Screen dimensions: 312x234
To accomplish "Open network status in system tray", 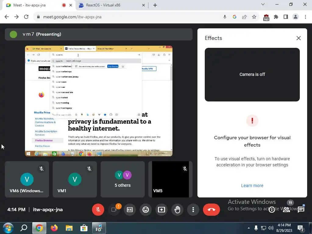I will point(264,228).
